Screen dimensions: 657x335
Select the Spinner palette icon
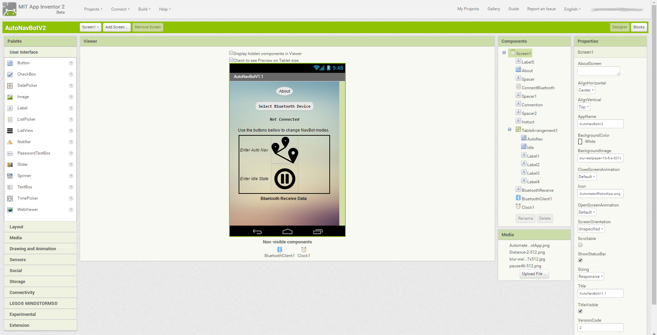[10, 176]
